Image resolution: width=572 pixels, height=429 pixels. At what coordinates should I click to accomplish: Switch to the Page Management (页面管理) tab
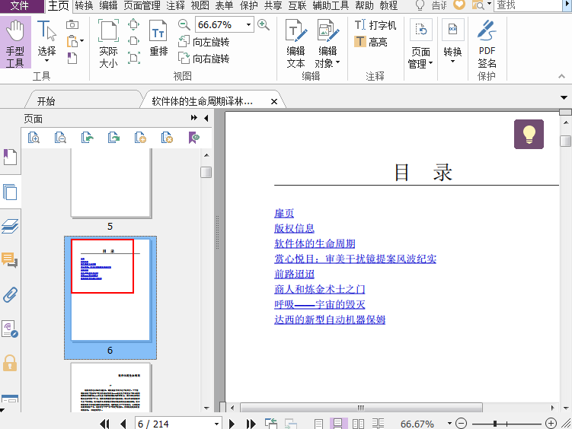tap(142, 5)
